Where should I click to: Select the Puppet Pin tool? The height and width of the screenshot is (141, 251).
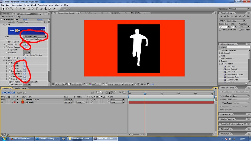55,9
